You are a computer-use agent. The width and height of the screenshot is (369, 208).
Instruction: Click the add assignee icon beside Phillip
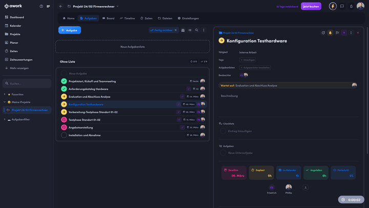point(306,187)
